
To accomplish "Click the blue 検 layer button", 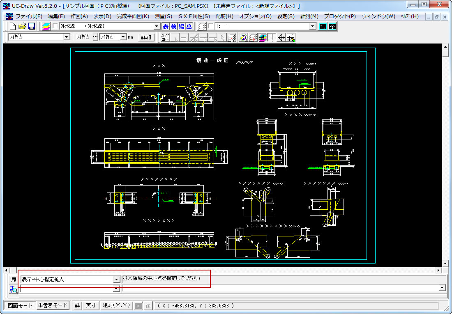I will click(173, 26).
